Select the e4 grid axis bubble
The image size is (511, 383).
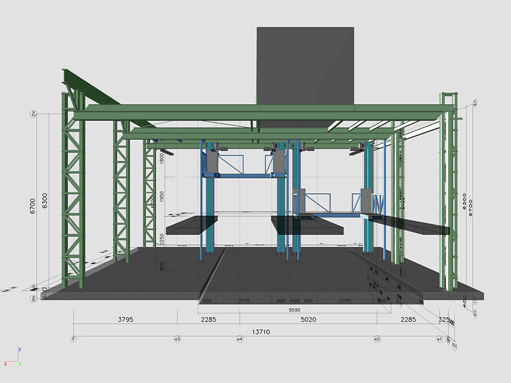(x=240, y=338)
